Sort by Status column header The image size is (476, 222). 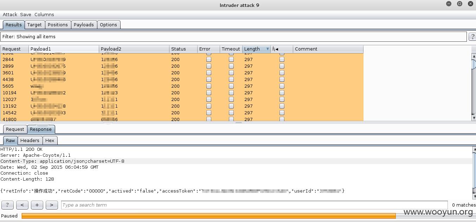pos(183,49)
